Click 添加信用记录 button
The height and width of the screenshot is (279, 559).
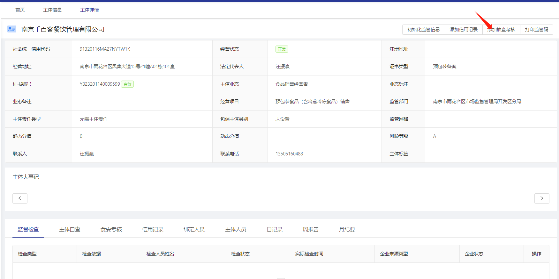tap(464, 30)
